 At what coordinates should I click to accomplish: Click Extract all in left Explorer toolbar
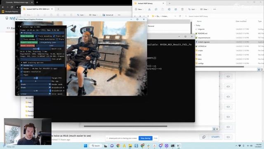(x=108, y=15)
